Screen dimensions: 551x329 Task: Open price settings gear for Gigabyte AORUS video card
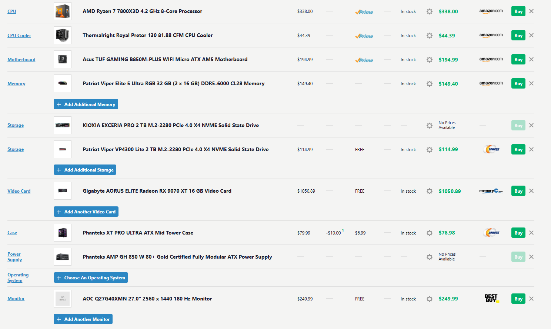[430, 191]
